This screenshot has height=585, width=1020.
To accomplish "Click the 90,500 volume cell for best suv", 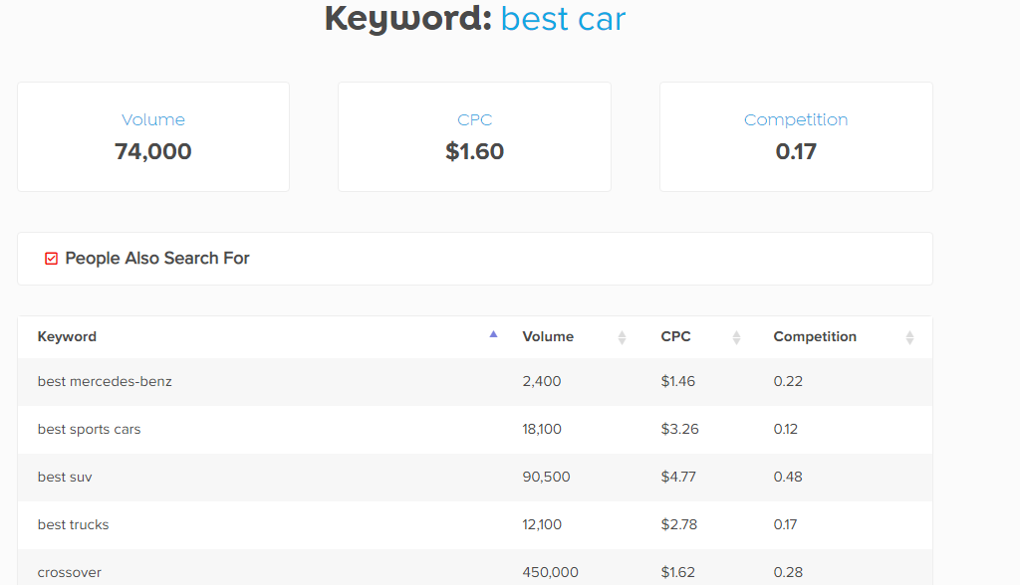I will point(546,478).
